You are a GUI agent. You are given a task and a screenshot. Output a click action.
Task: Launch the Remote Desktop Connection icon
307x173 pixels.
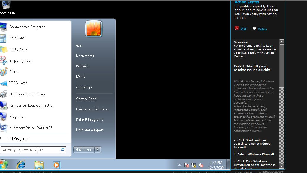3,105
